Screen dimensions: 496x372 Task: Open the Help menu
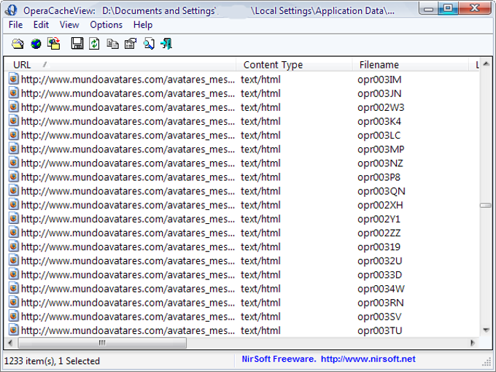(x=143, y=25)
